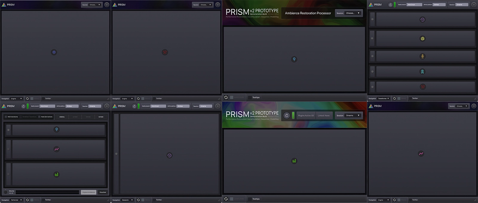Switch to the ORIGINAL tab in the Performer panel

pyautogui.click(x=62, y=117)
